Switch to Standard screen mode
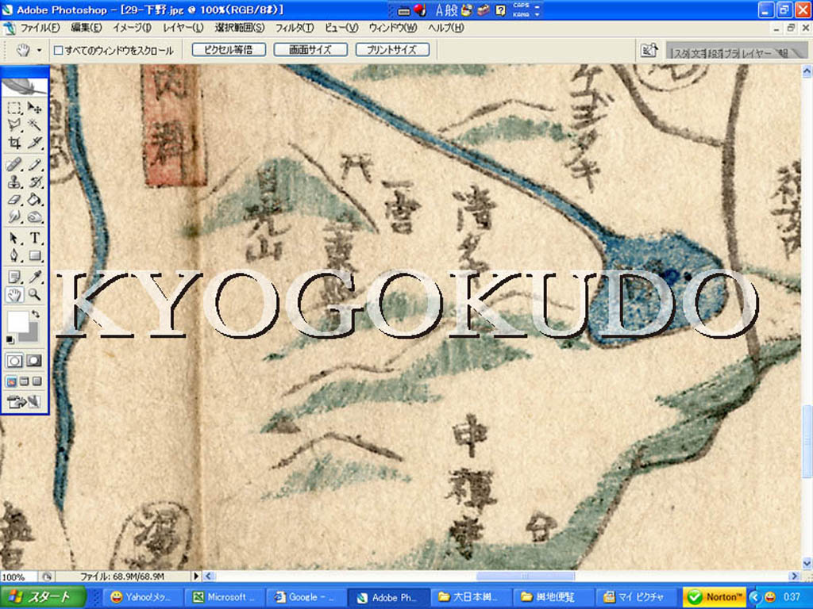Image resolution: width=813 pixels, height=609 pixels. click(x=11, y=381)
